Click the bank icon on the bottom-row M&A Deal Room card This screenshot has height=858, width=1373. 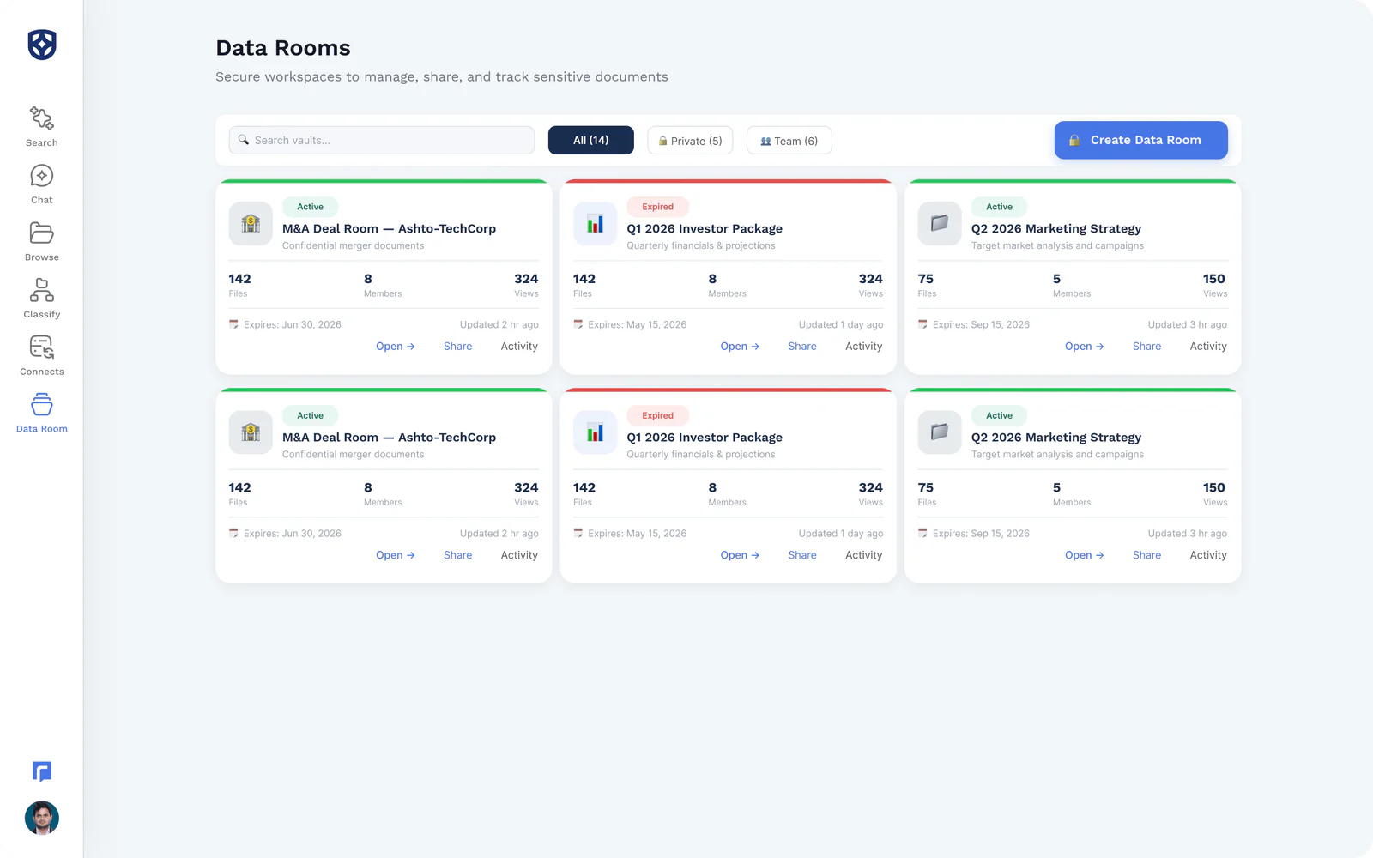[x=251, y=432]
